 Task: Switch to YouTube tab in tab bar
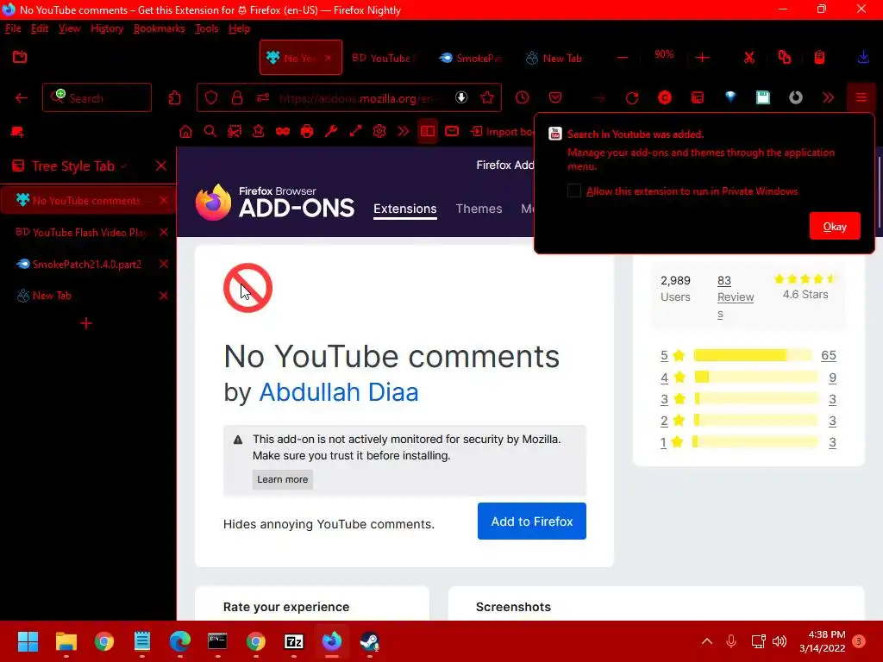384,58
